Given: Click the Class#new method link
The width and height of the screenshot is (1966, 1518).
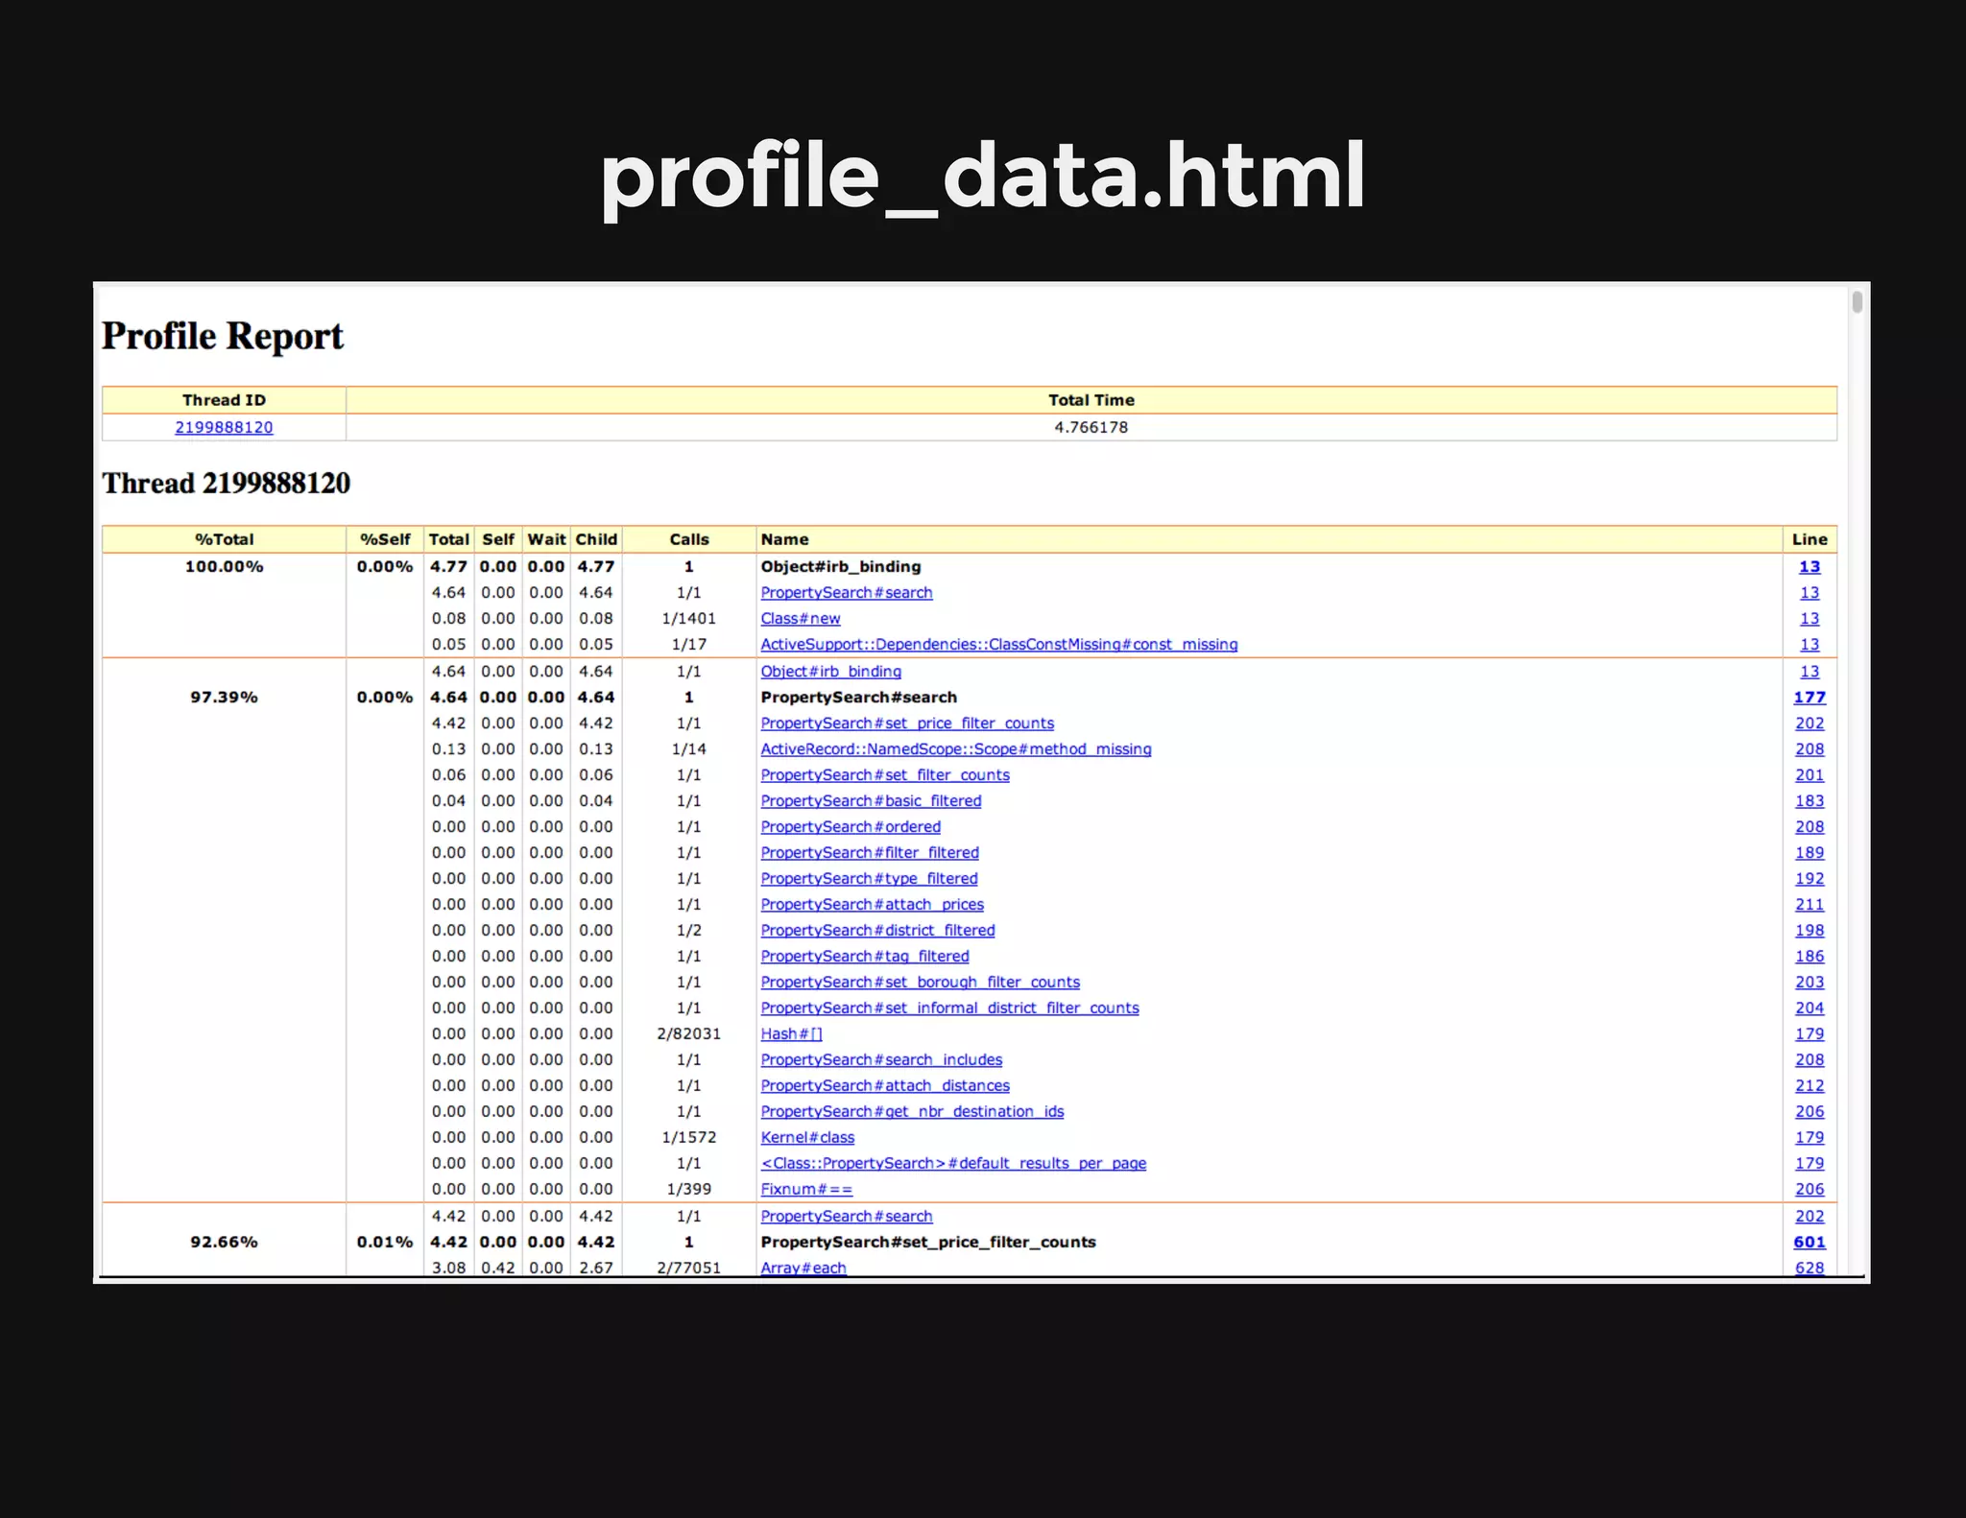Looking at the screenshot, I should 801,619.
